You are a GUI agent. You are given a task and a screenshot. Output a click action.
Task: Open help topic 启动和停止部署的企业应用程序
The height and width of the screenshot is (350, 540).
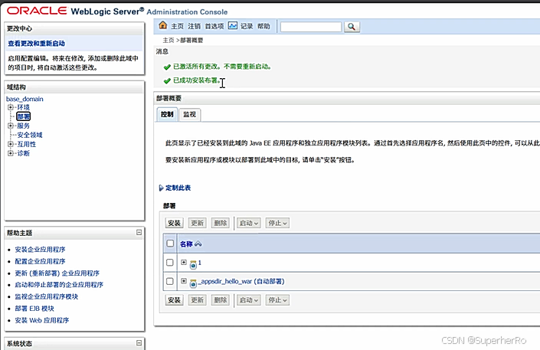(x=59, y=285)
